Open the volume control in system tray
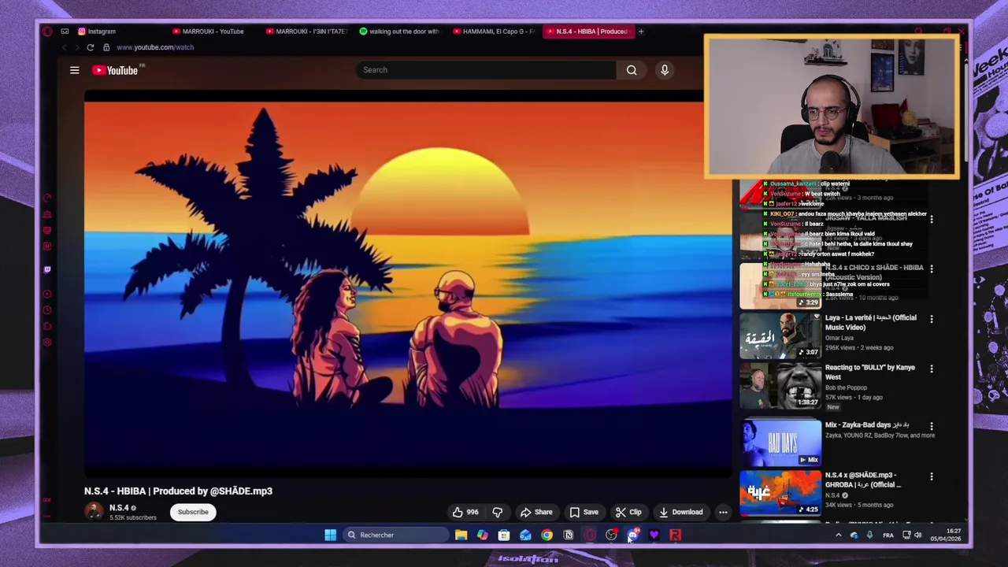 (x=918, y=535)
